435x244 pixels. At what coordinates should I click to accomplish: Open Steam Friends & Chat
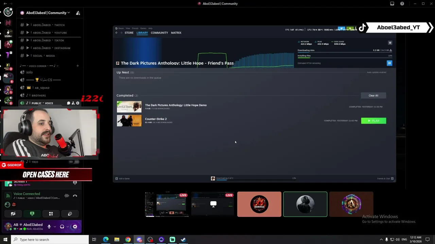385,179
